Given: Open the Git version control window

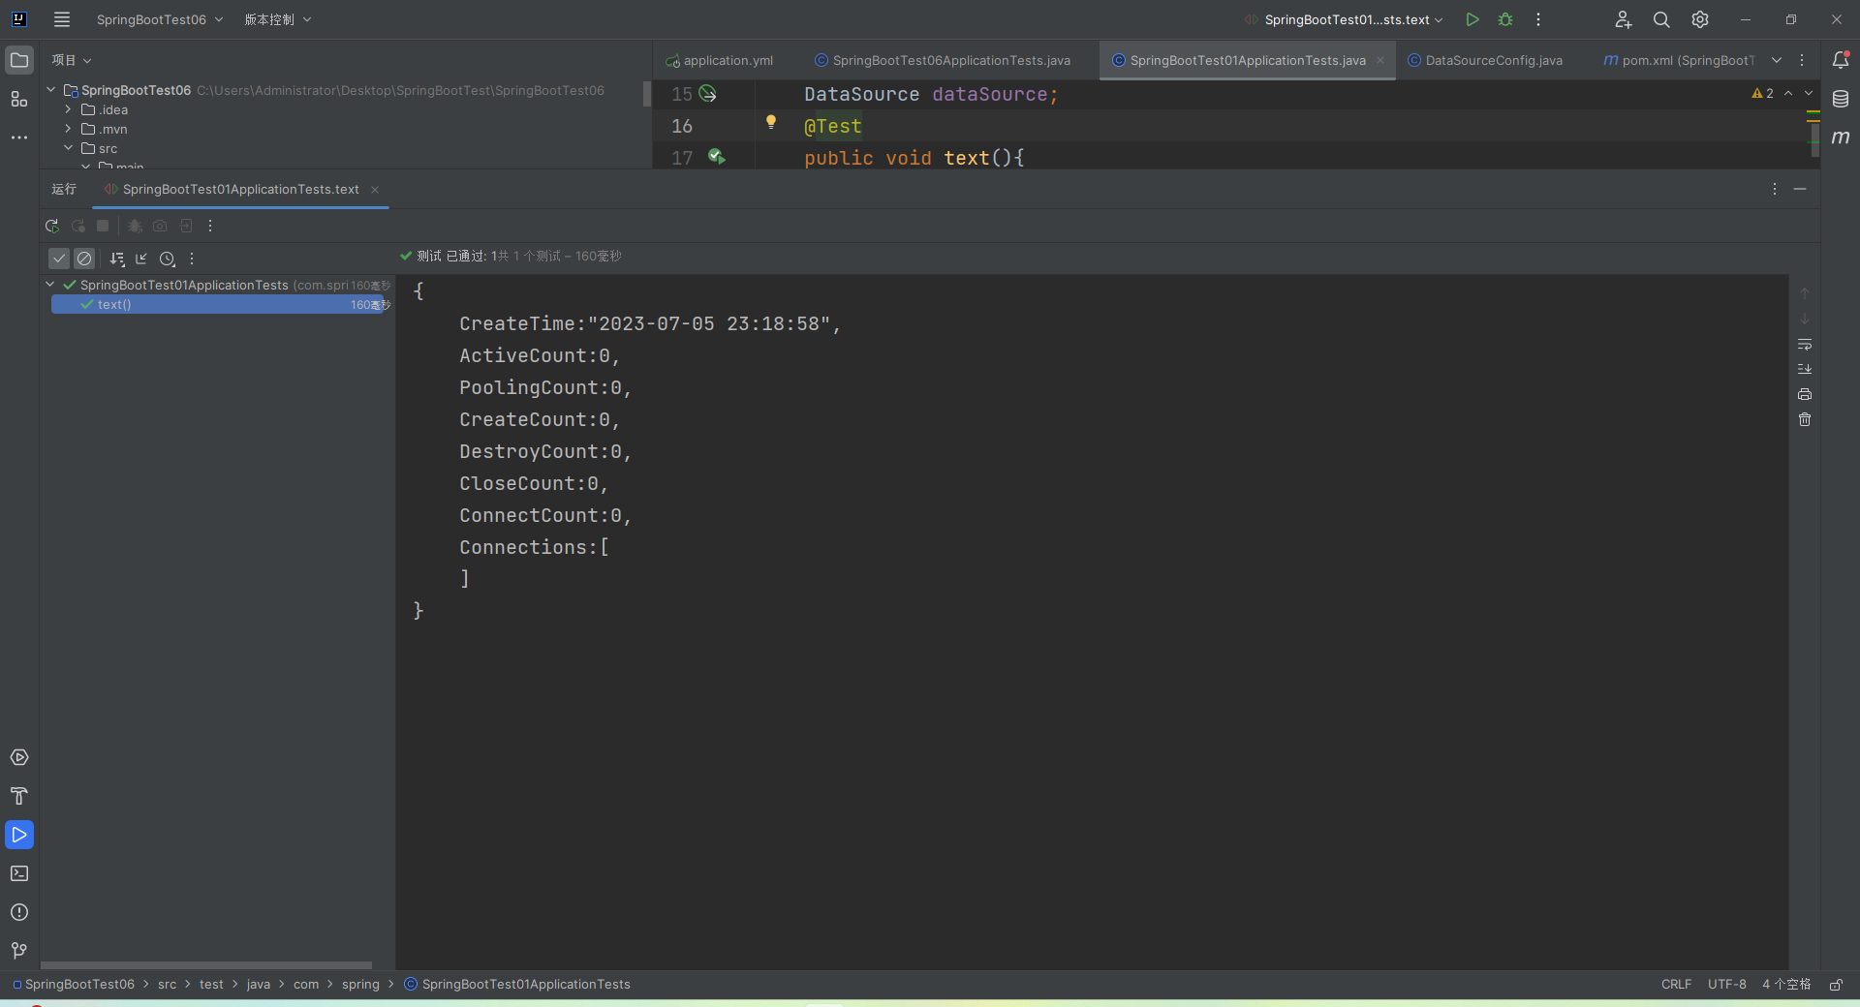Looking at the screenshot, I should point(19,951).
